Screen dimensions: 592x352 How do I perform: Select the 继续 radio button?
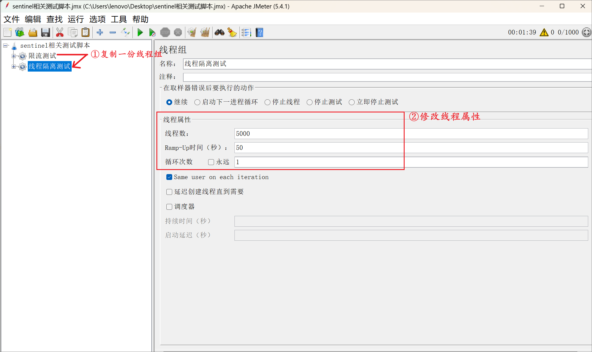tap(169, 102)
